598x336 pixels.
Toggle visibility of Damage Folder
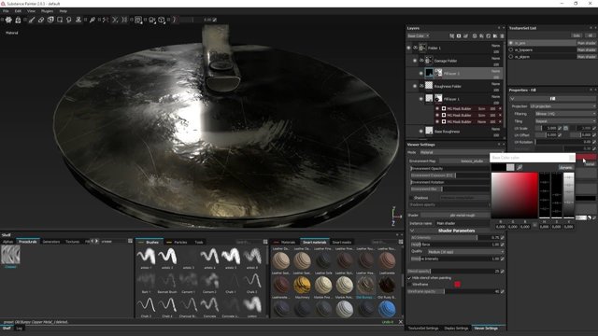[415, 61]
